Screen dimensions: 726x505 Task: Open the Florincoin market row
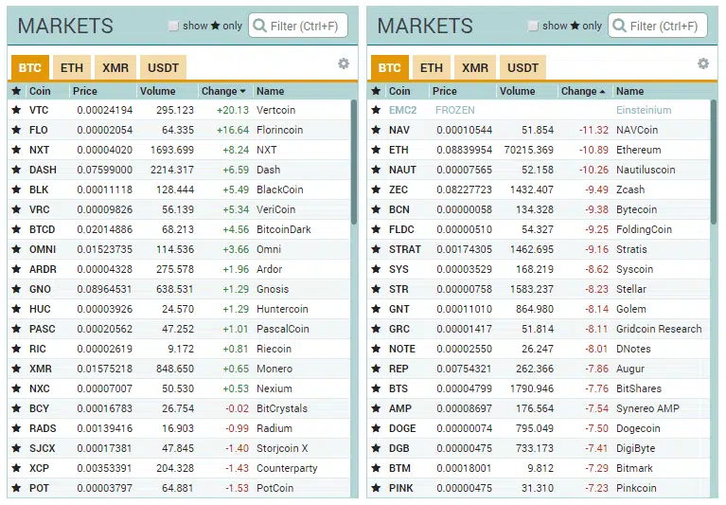[179, 130]
